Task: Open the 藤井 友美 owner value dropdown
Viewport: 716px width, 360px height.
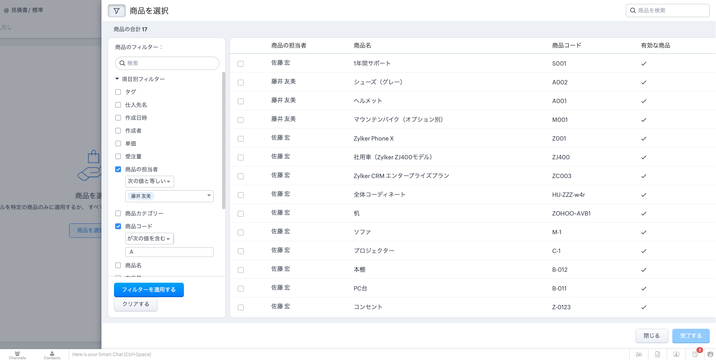Action: [x=169, y=196]
